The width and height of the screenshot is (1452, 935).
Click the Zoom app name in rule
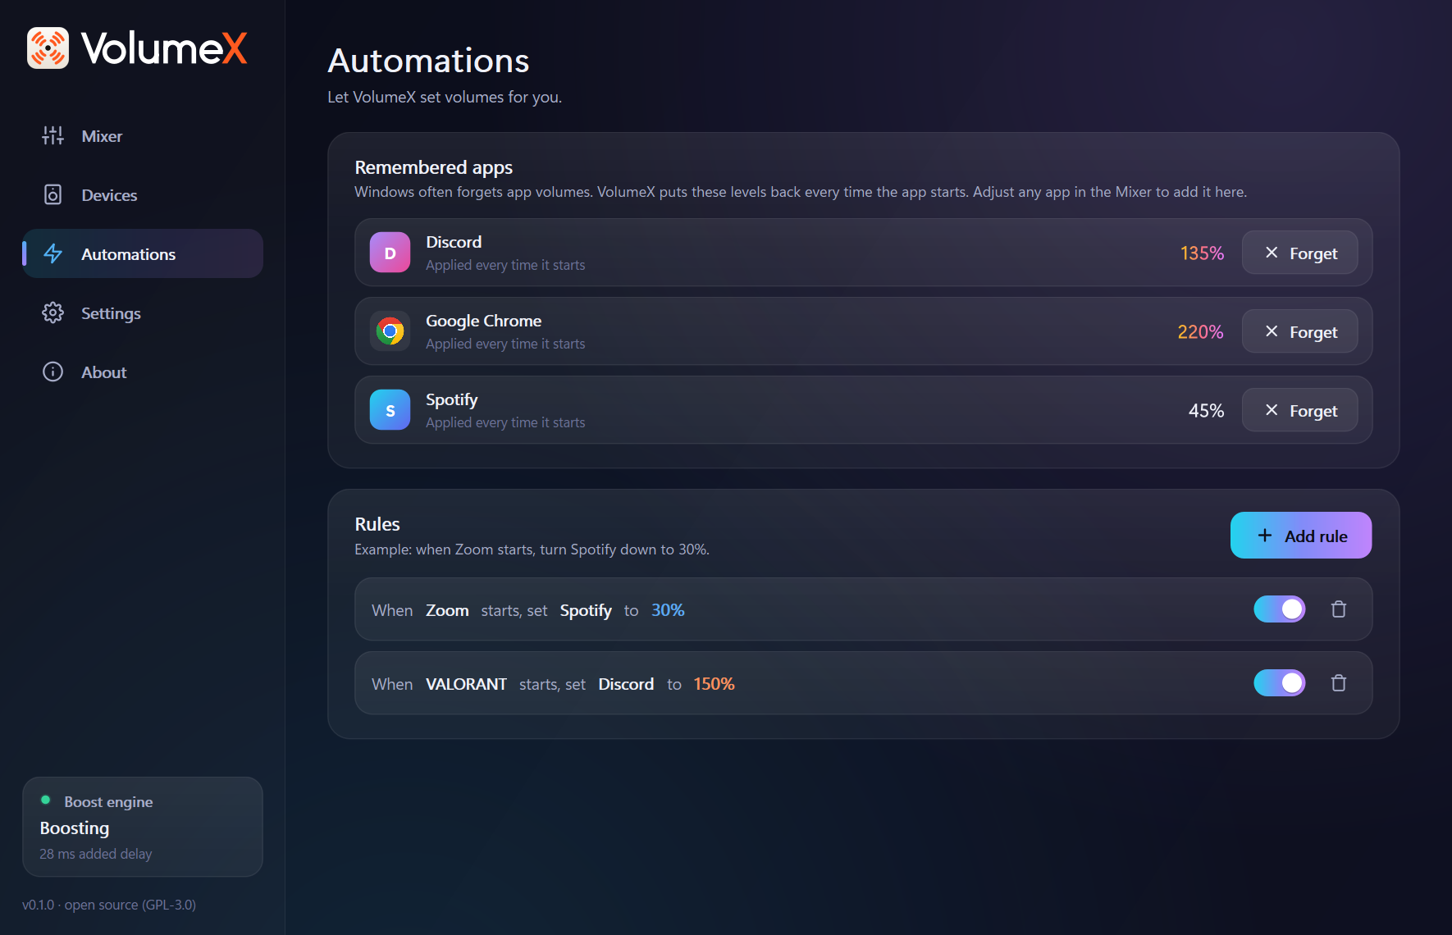pyautogui.click(x=447, y=610)
